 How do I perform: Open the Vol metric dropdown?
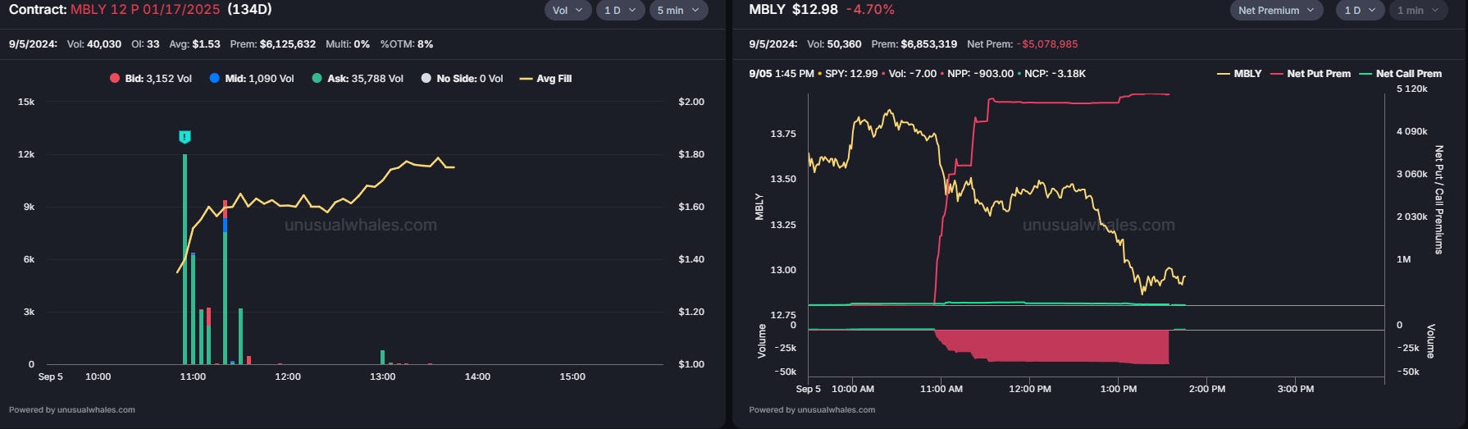tap(568, 11)
